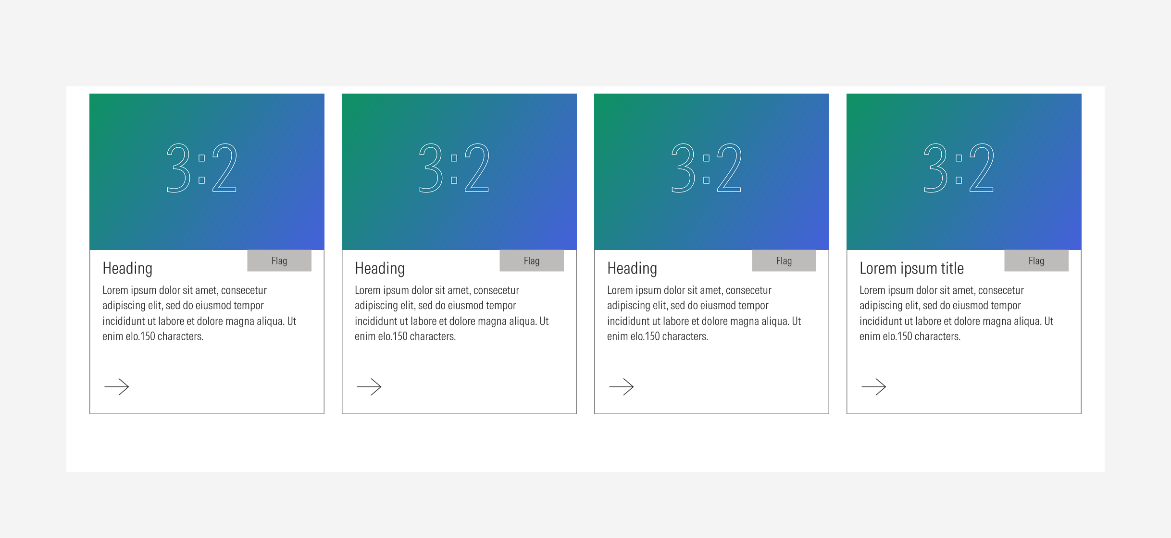Select the Flag label on the first card
Screen dimensions: 1171x538
(x=279, y=260)
